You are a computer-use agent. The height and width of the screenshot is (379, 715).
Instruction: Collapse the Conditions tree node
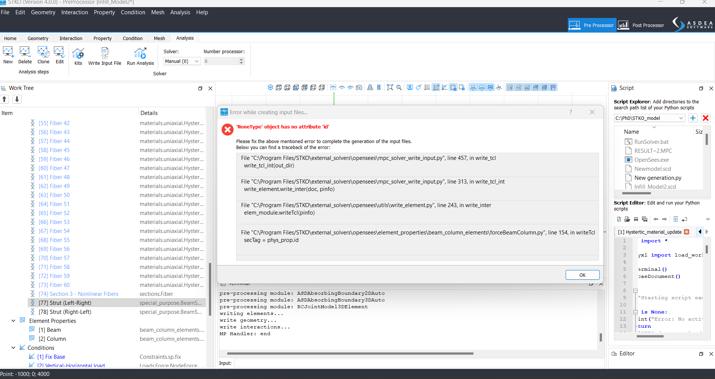(x=13, y=348)
